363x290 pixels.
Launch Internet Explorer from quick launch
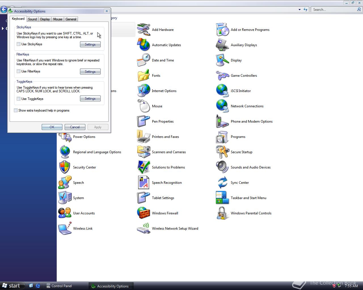click(x=38, y=286)
